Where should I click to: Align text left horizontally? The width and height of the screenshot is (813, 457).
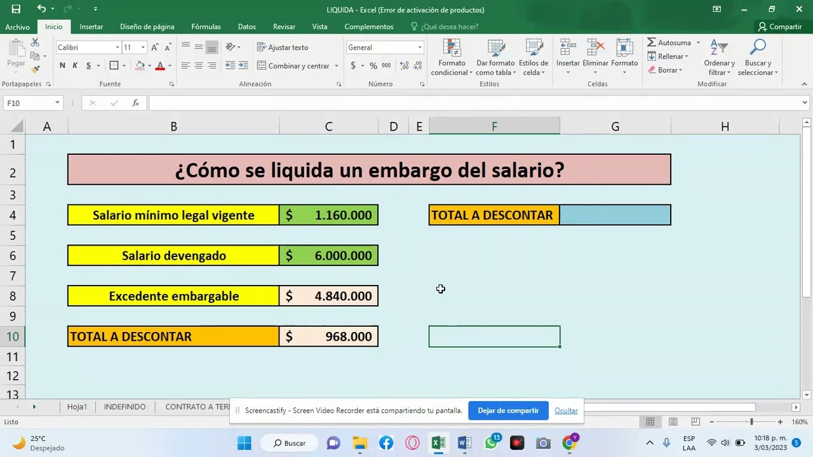185,65
